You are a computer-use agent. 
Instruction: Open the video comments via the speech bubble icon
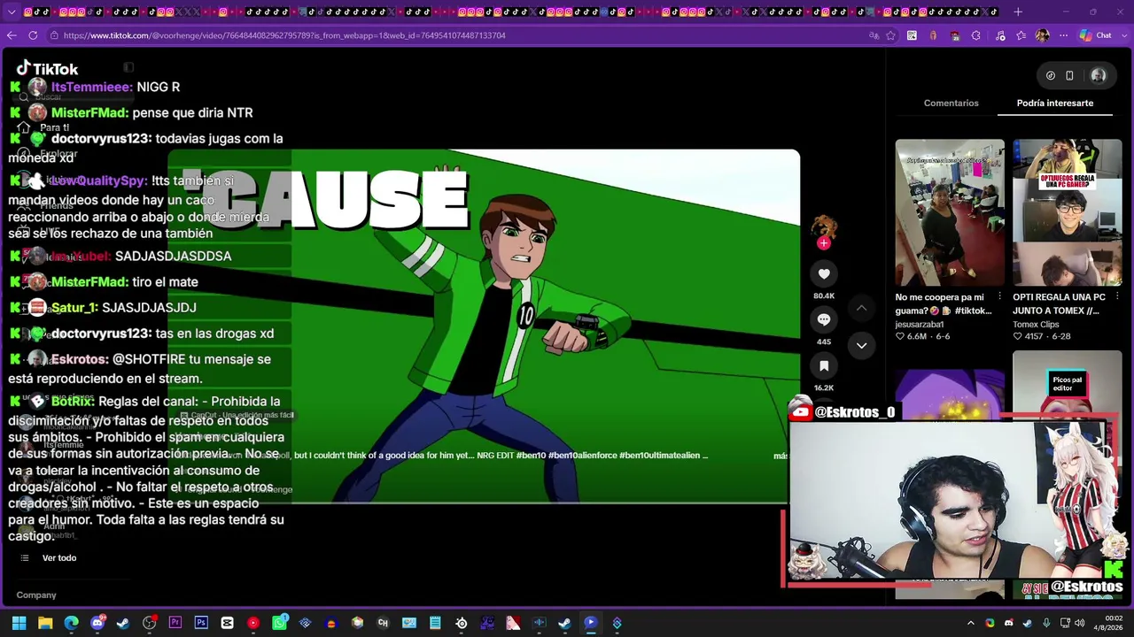pos(824,319)
